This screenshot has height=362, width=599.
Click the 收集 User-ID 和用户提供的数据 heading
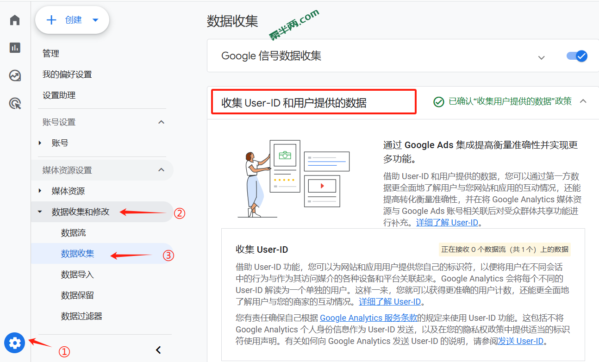pos(294,103)
